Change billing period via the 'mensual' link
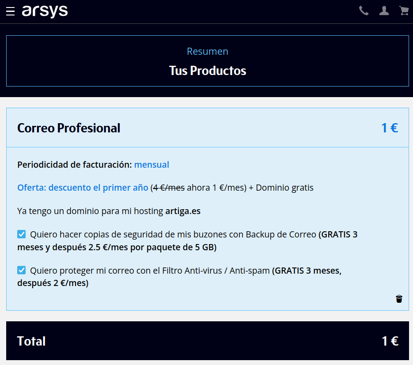This screenshot has width=413, height=365. click(x=152, y=165)
